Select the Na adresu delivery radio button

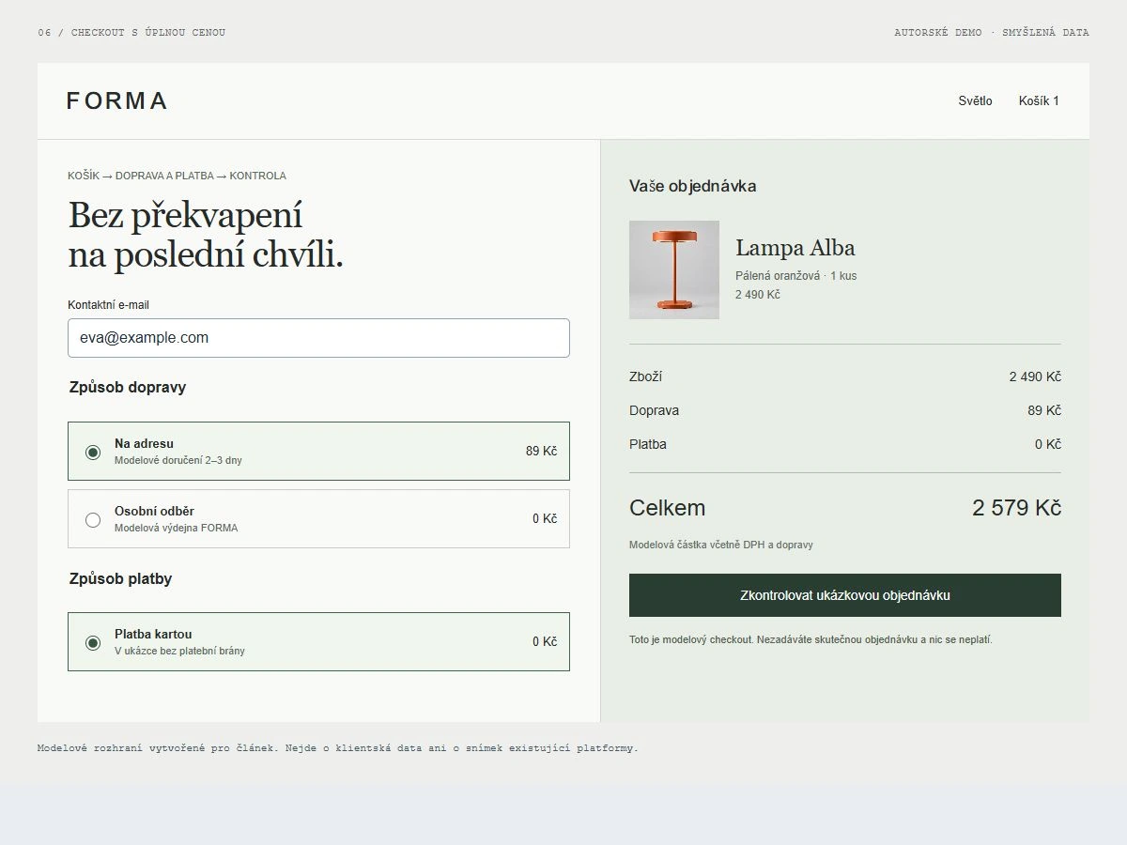pos(93,452)
